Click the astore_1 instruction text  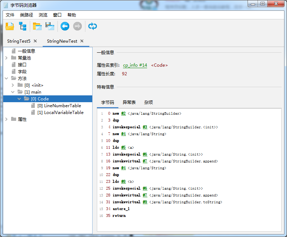point(121,209)
